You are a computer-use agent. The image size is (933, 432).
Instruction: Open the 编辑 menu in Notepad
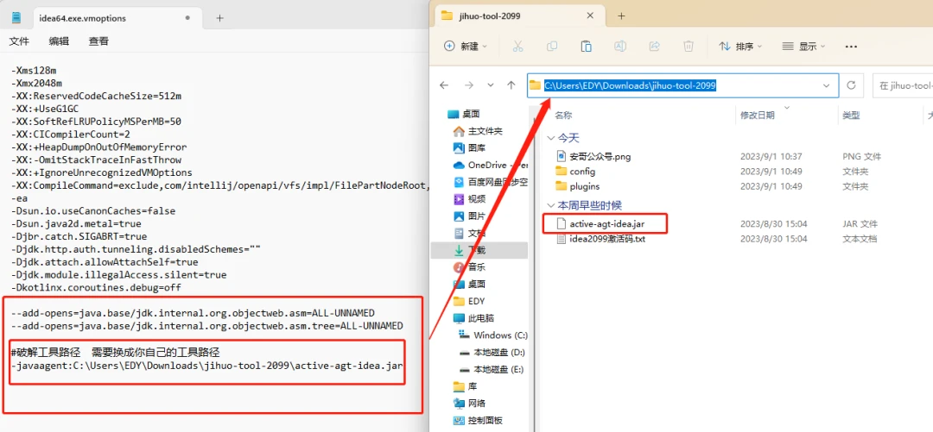coord(59,41)
